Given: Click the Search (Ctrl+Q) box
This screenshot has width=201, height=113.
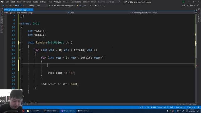Looking at the screenshot, I should (109, 2).
